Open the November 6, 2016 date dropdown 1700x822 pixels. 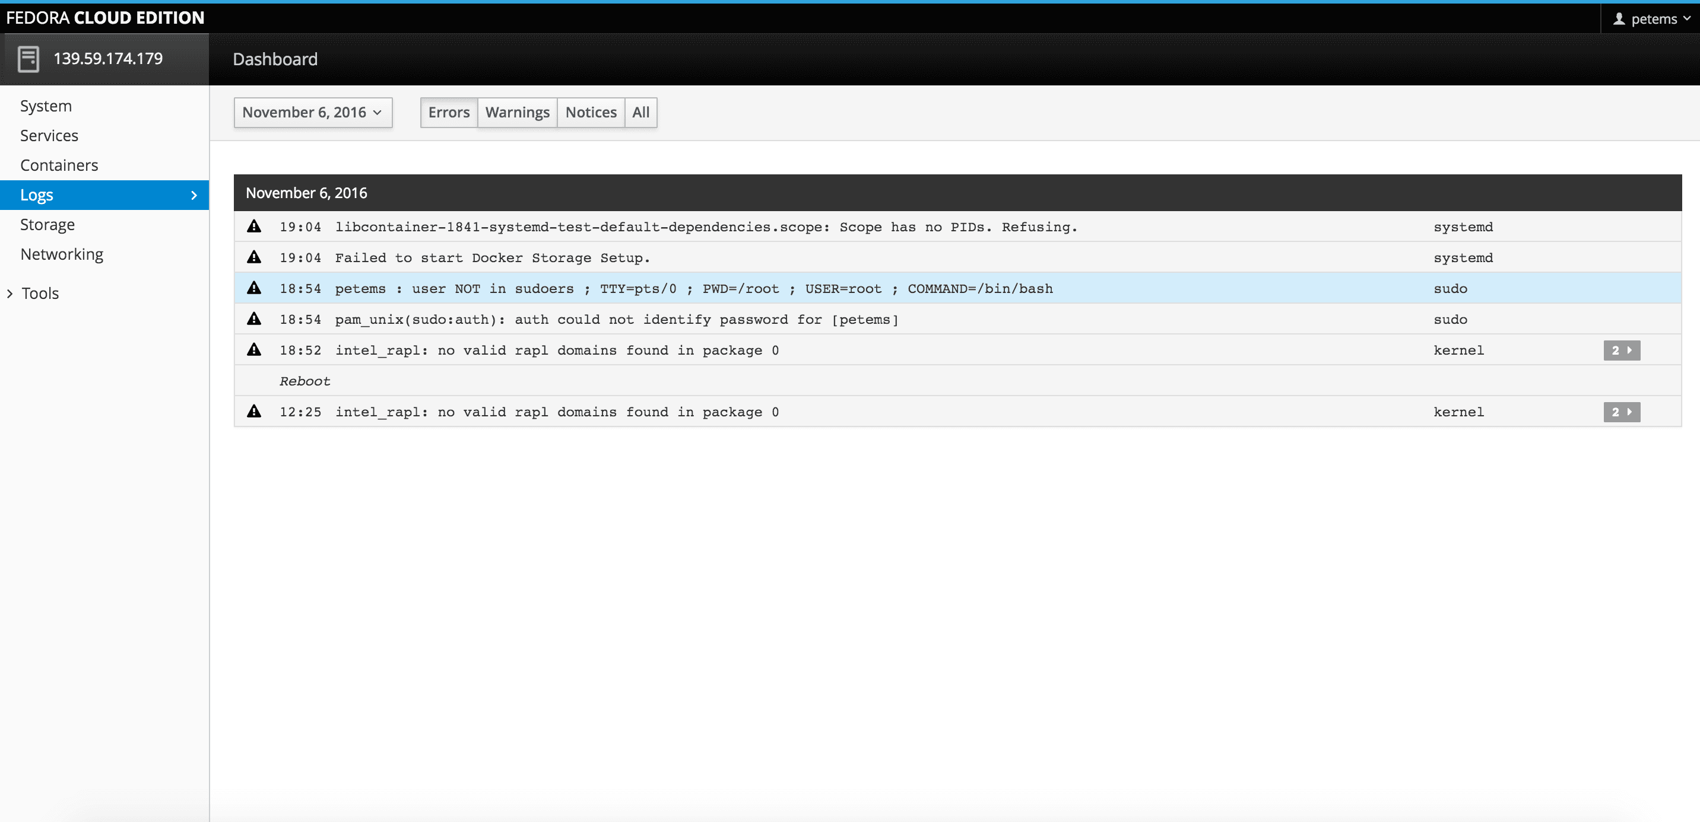313,112
